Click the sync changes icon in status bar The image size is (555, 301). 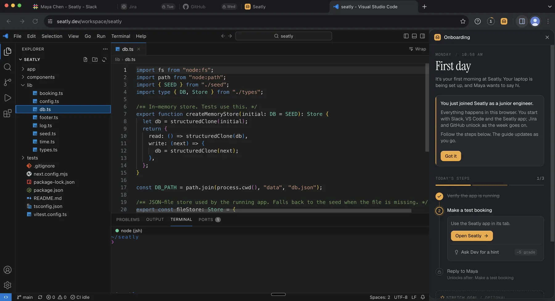[x=40, y=297]
